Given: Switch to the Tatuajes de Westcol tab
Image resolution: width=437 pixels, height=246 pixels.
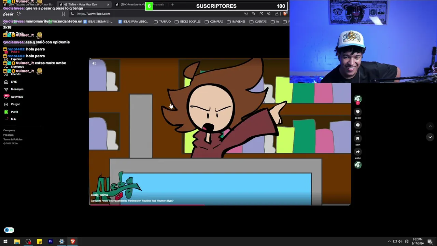Looking at the screenshot, I should (x=29, y=4).
